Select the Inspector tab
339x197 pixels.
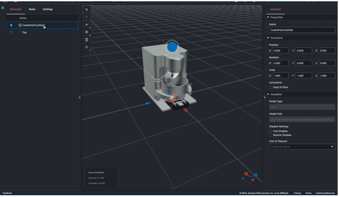pyautogui.click(x=275, y=9)
